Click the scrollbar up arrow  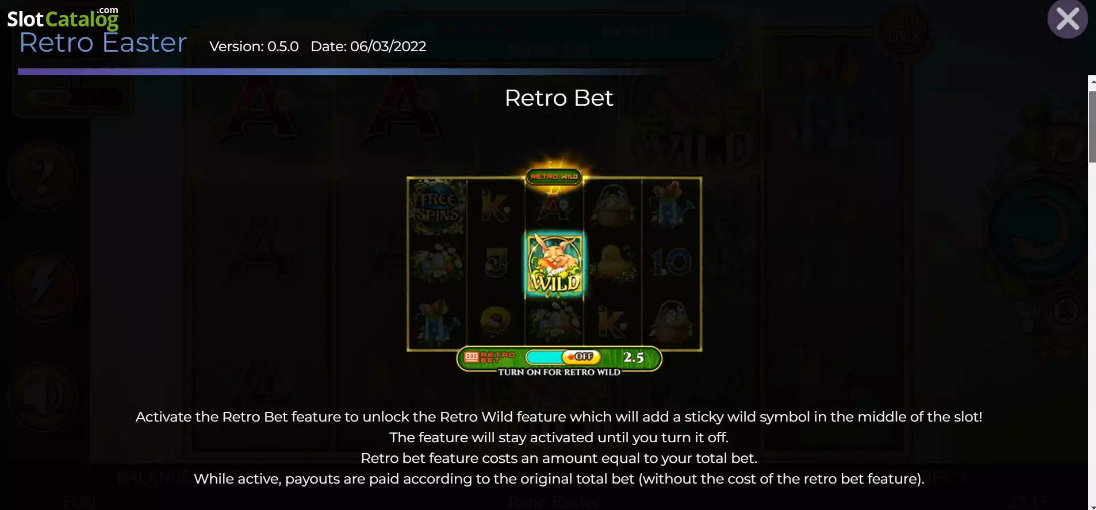[x=1092, y=82]
